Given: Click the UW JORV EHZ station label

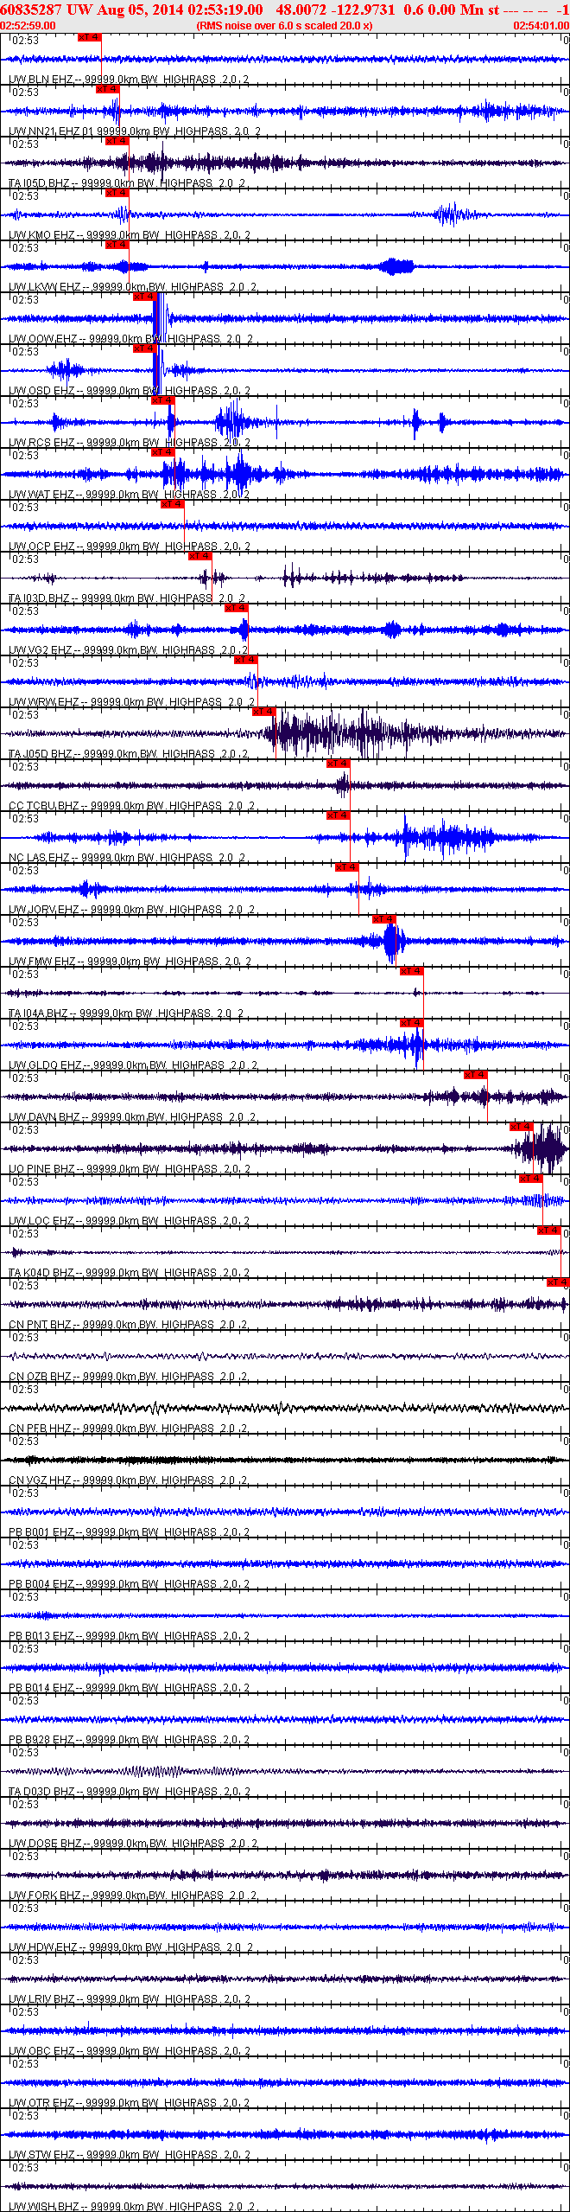Looking at the screenshot, I should [x=131, y=910].
